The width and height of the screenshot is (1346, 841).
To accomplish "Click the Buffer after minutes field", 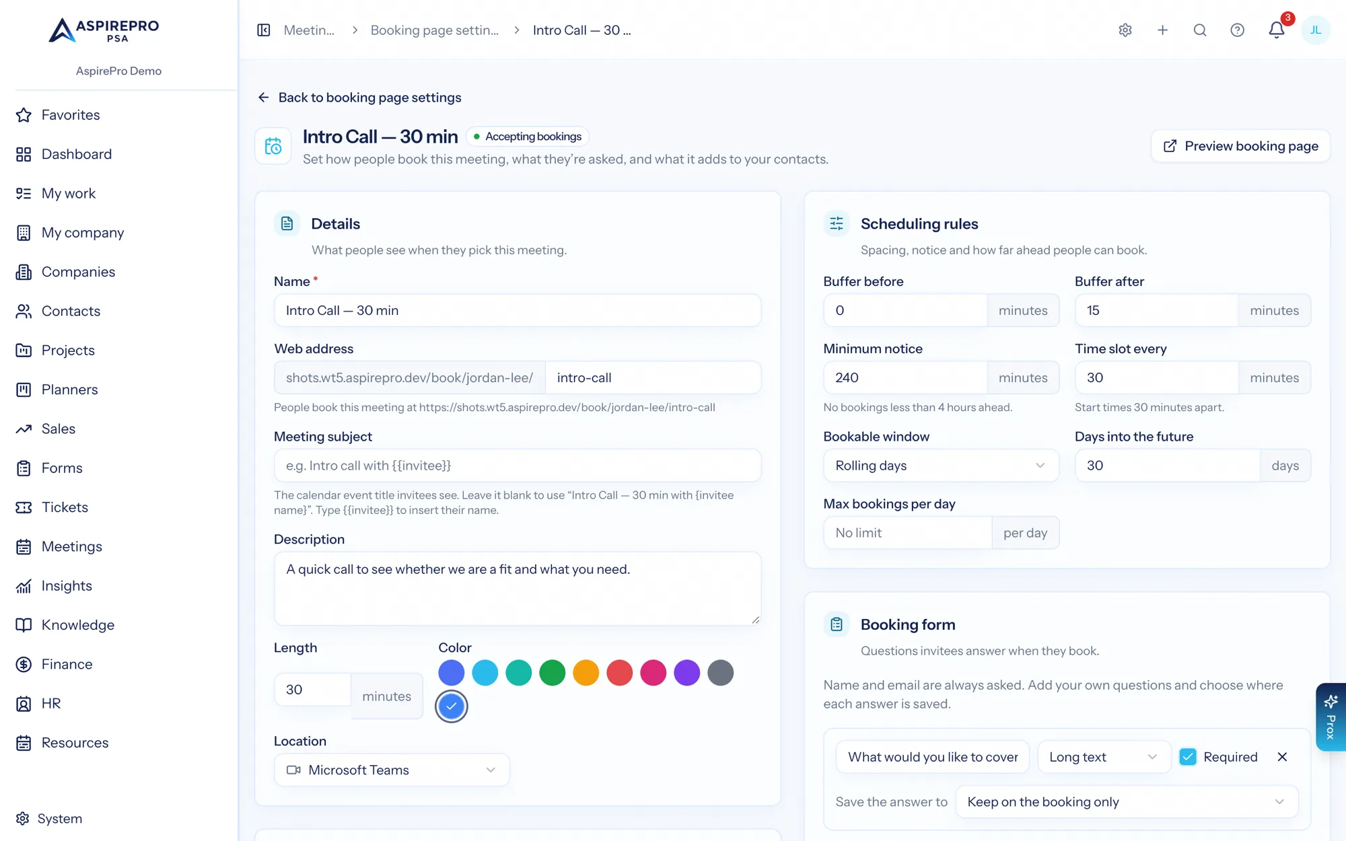I will coord(1156,310).
